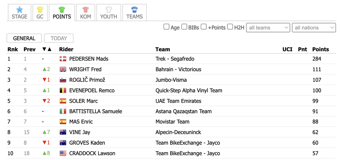Toggle the H2H checkbox

[x=230, y=27]
